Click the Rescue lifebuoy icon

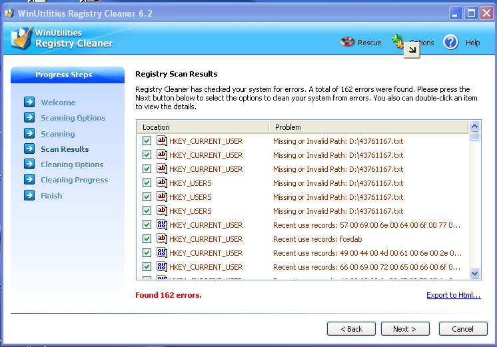click(347, 42)
